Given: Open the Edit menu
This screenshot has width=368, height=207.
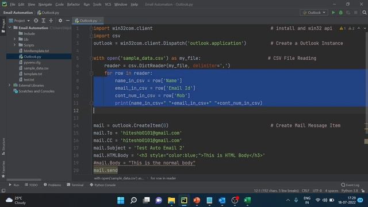Looking at the screenshot, I should [x=21, y=5].
